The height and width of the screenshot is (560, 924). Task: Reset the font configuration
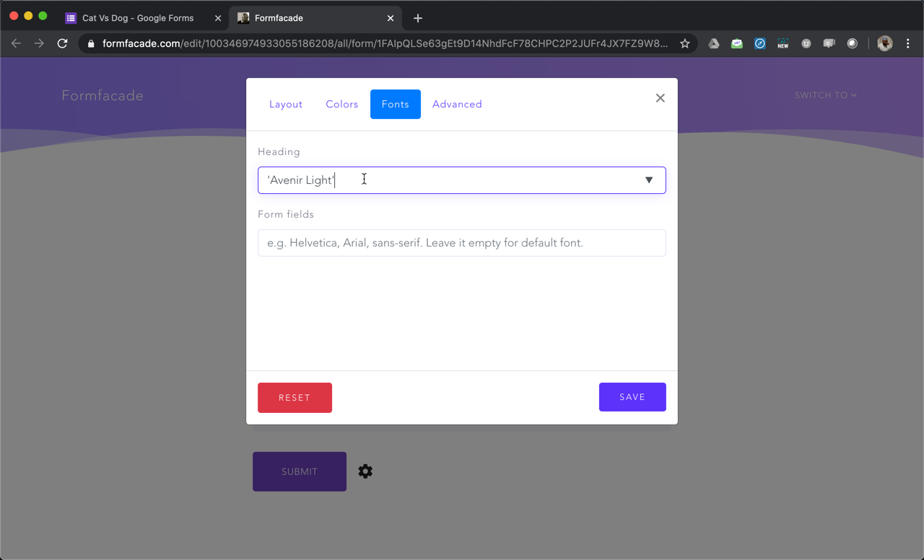click(x=295, y=397)
